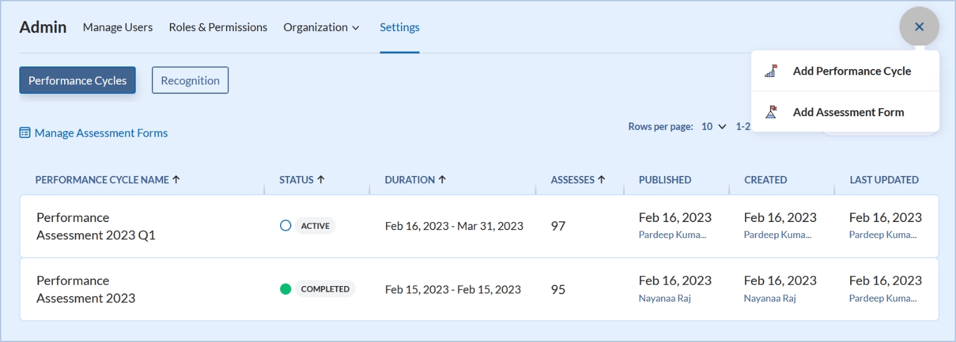Image resolution: width=956 pixels, height=342 pixels.
Task: Sort by Status column arrow
Action: click(x=321, y=180)
